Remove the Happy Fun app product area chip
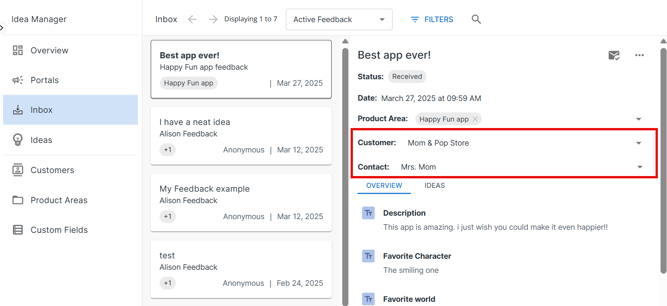The height and width of the screenshot is (306, 667). (475, 119)
